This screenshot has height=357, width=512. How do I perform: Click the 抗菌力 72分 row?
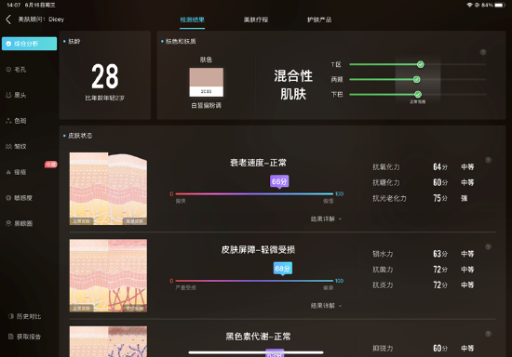click(424, 270)
